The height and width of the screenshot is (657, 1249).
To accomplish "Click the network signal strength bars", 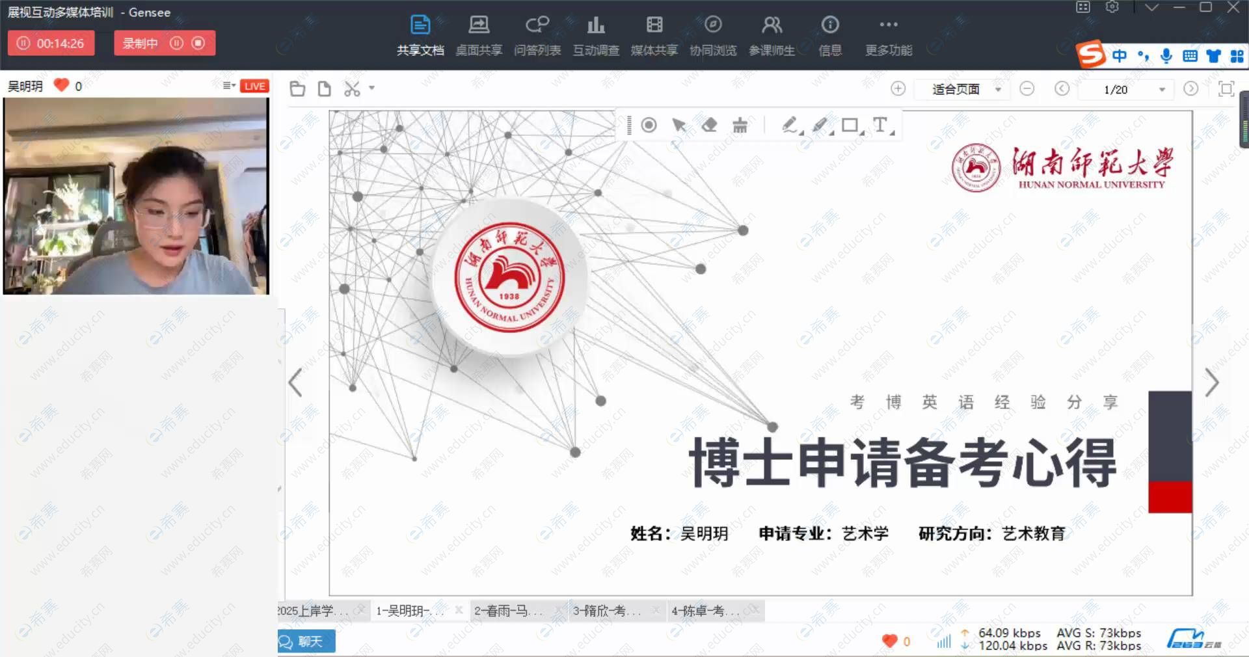I will (x=944, y=641).
